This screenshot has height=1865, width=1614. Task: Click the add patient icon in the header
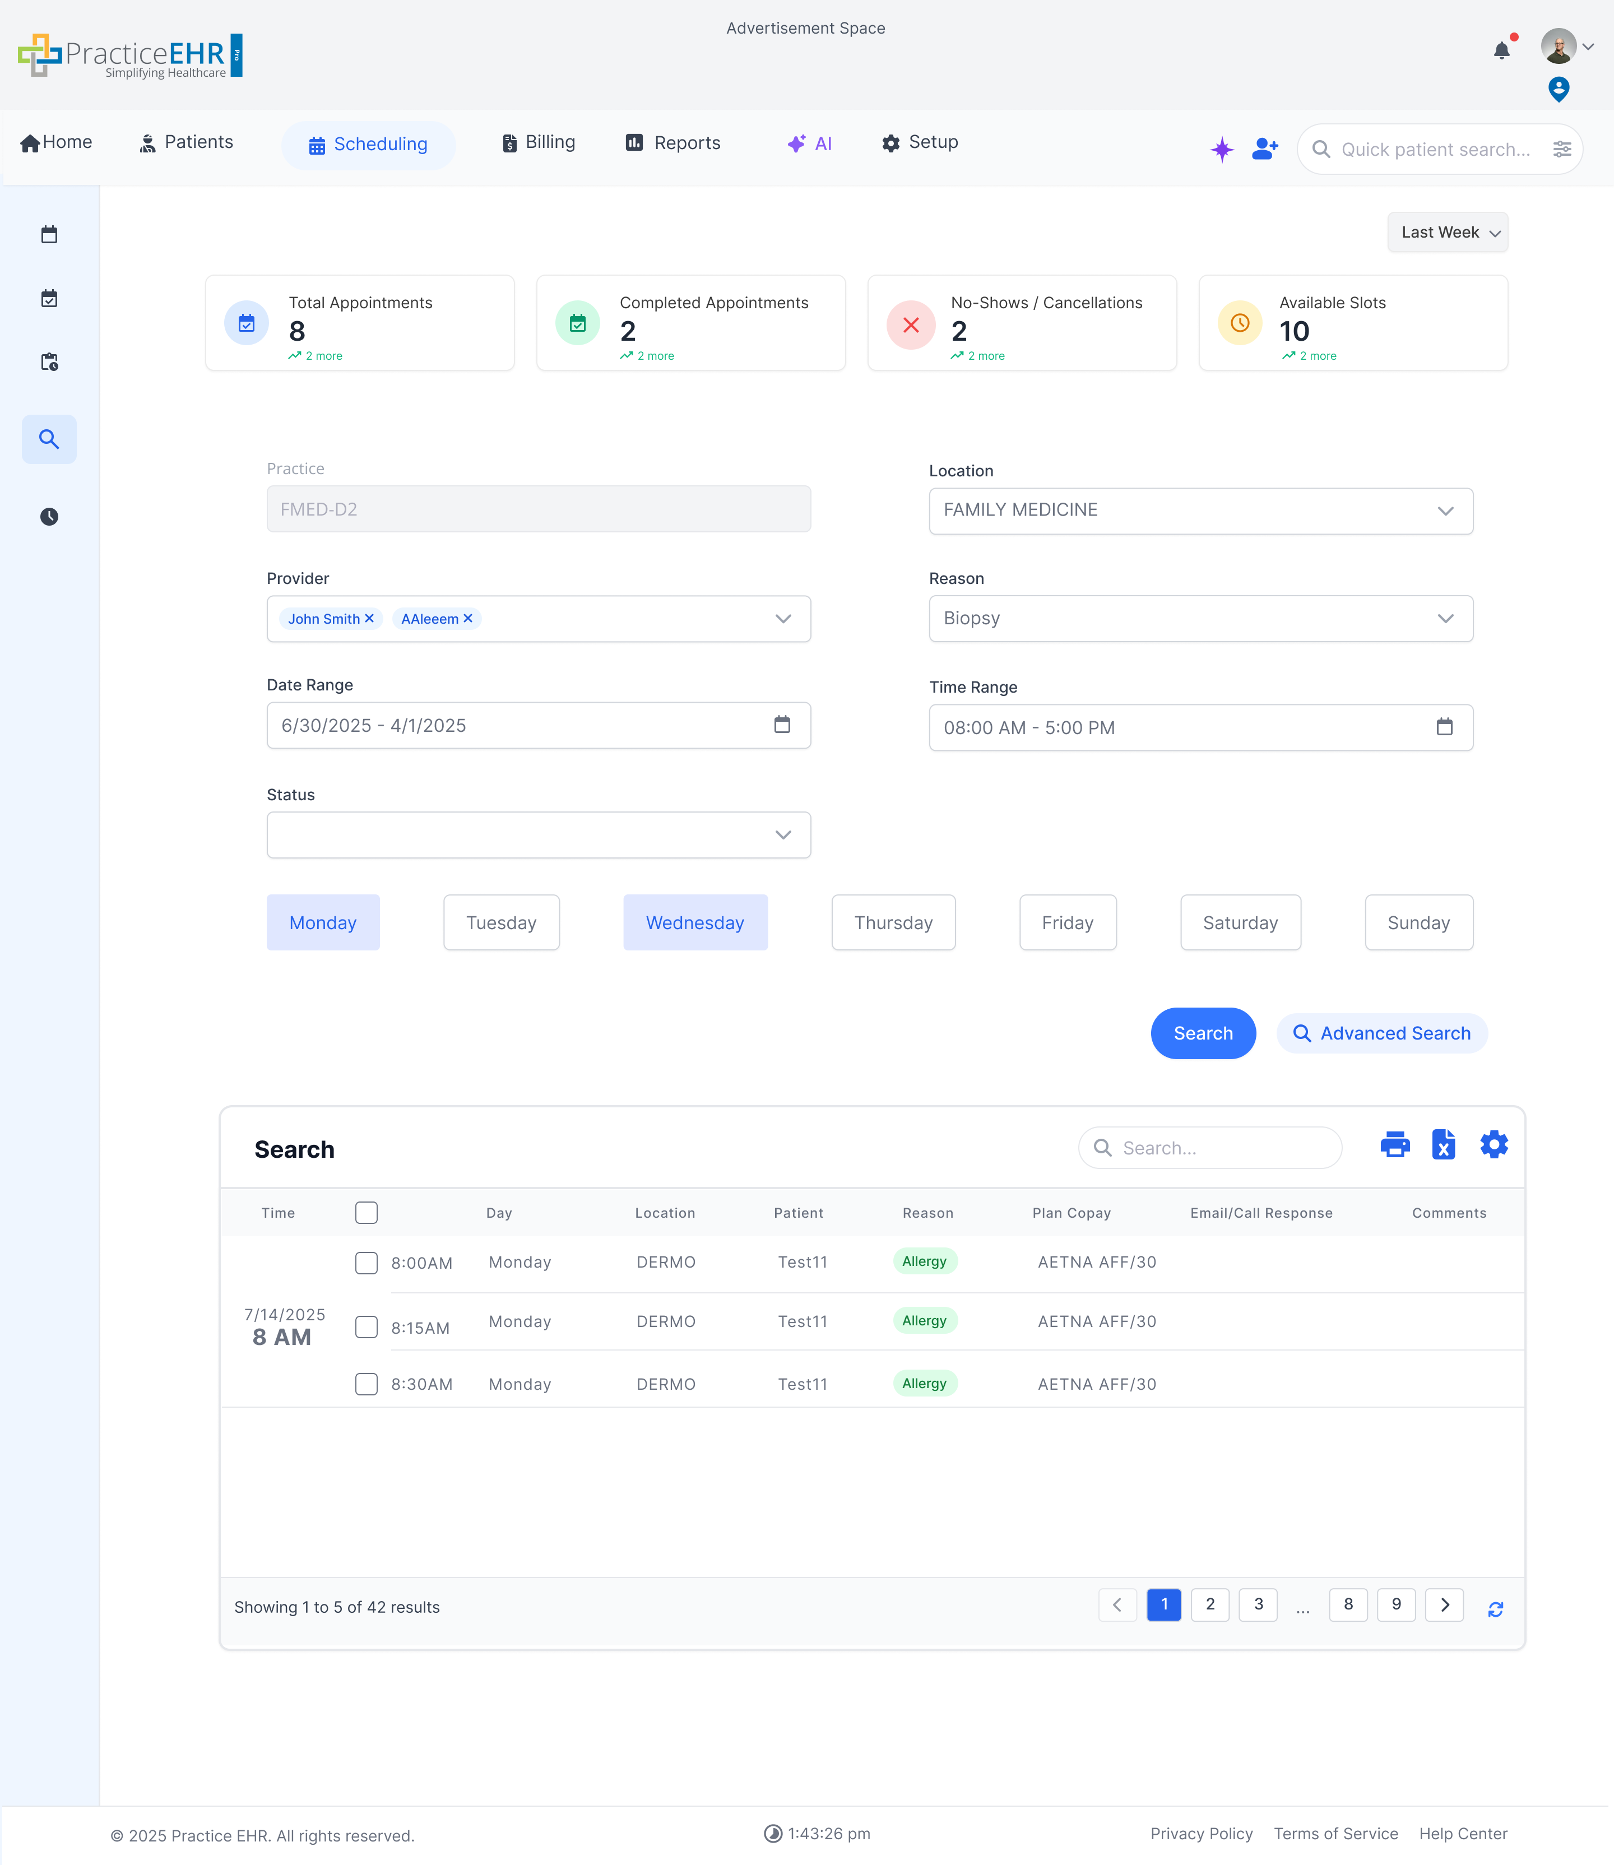coord(1264,149)
